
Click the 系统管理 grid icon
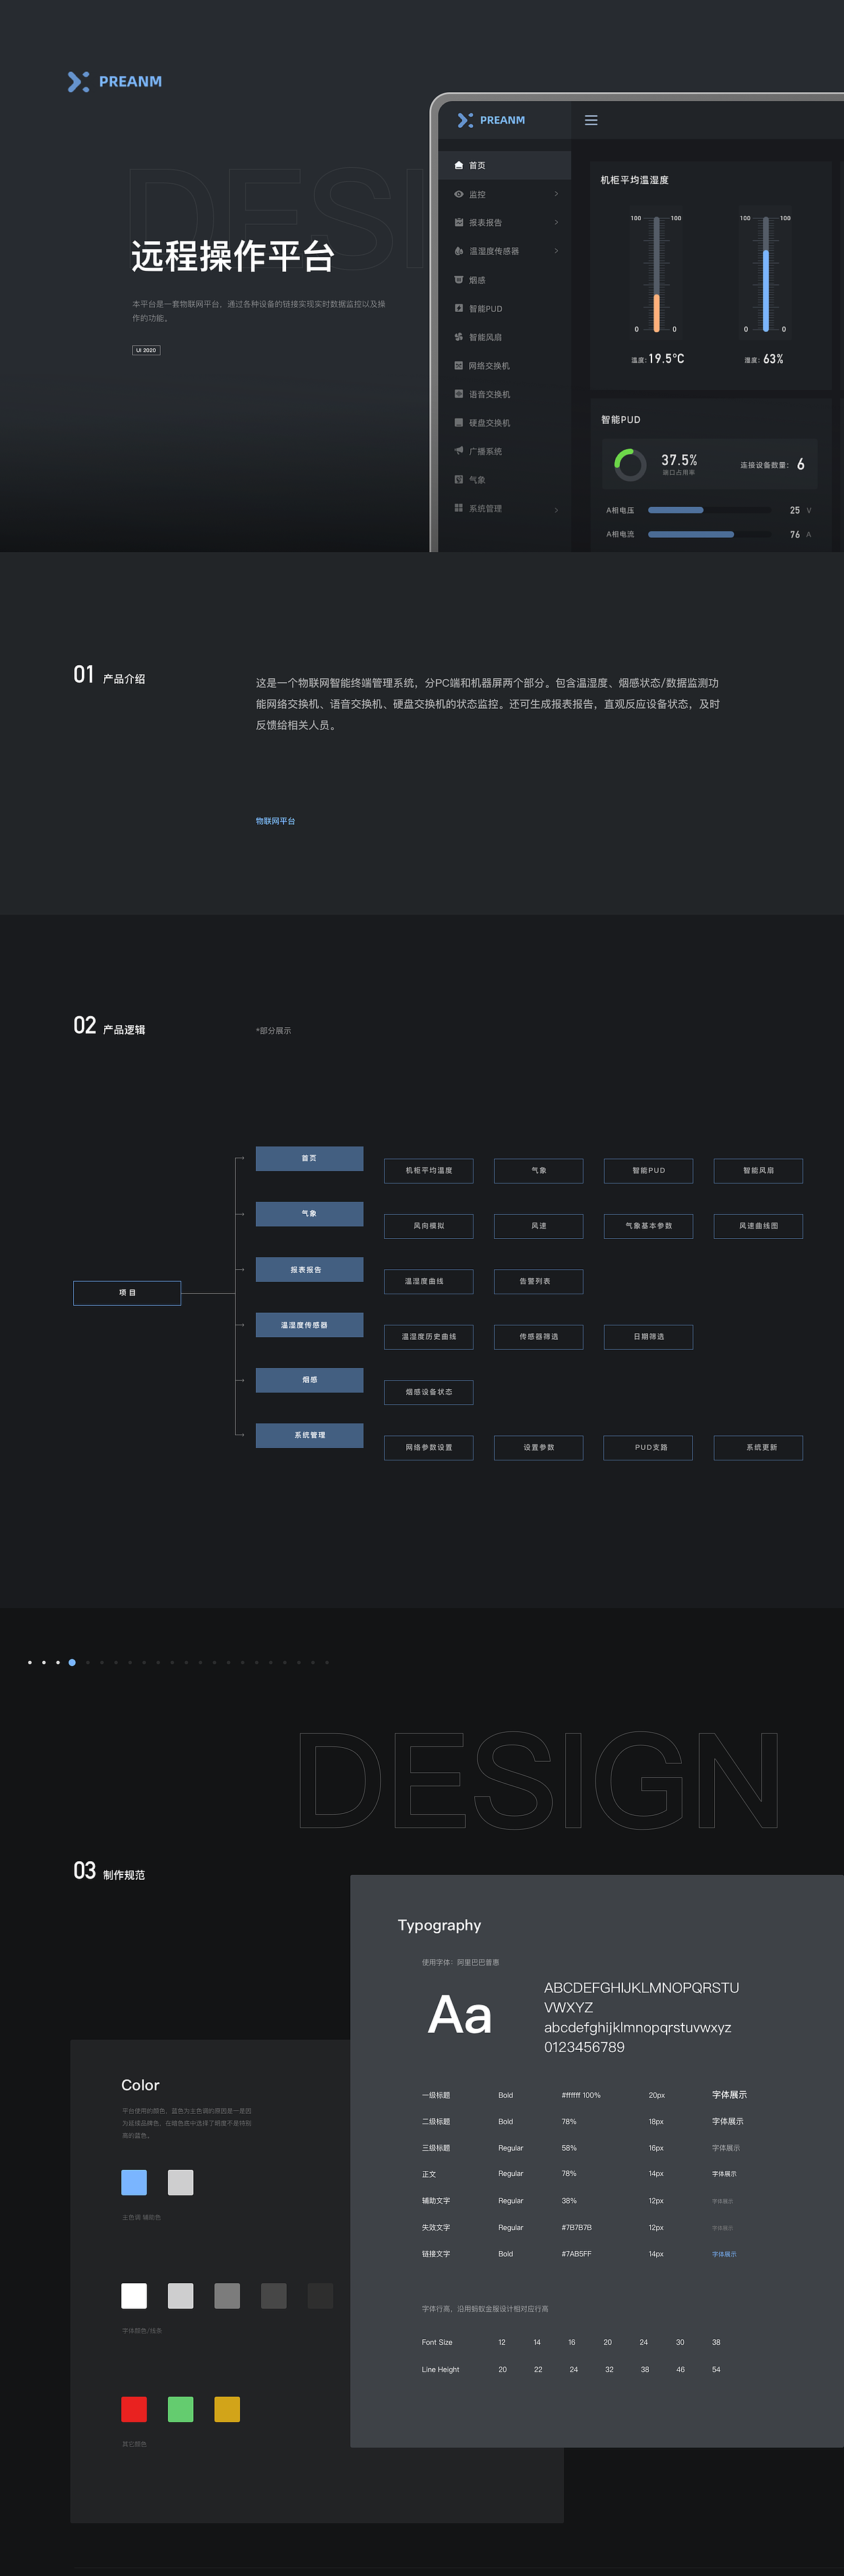(459, 508)
